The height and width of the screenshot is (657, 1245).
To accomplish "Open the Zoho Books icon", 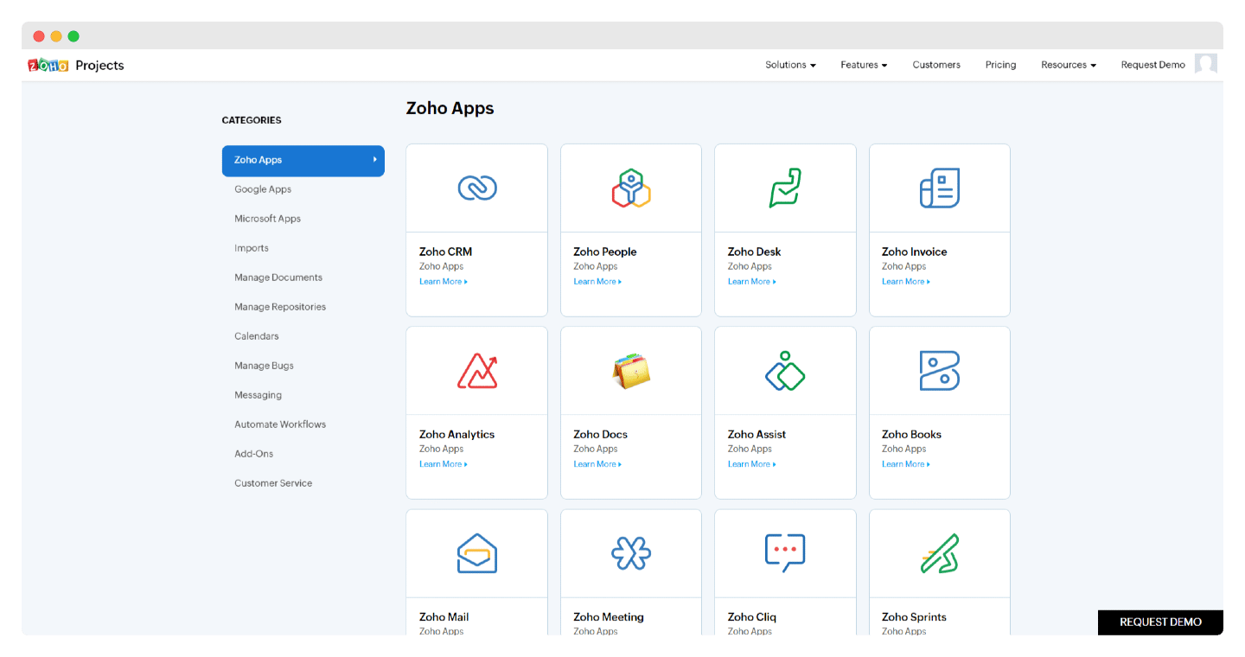I will (x=940, y=371).
